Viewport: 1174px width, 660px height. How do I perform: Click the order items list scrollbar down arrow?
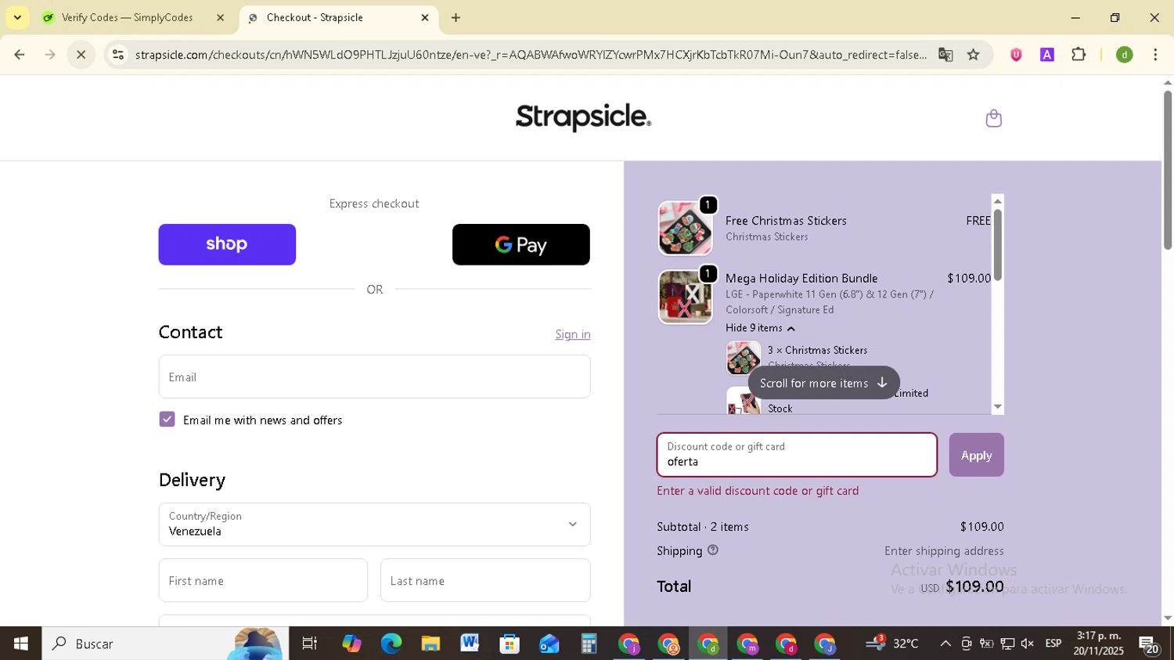(997, 406)
